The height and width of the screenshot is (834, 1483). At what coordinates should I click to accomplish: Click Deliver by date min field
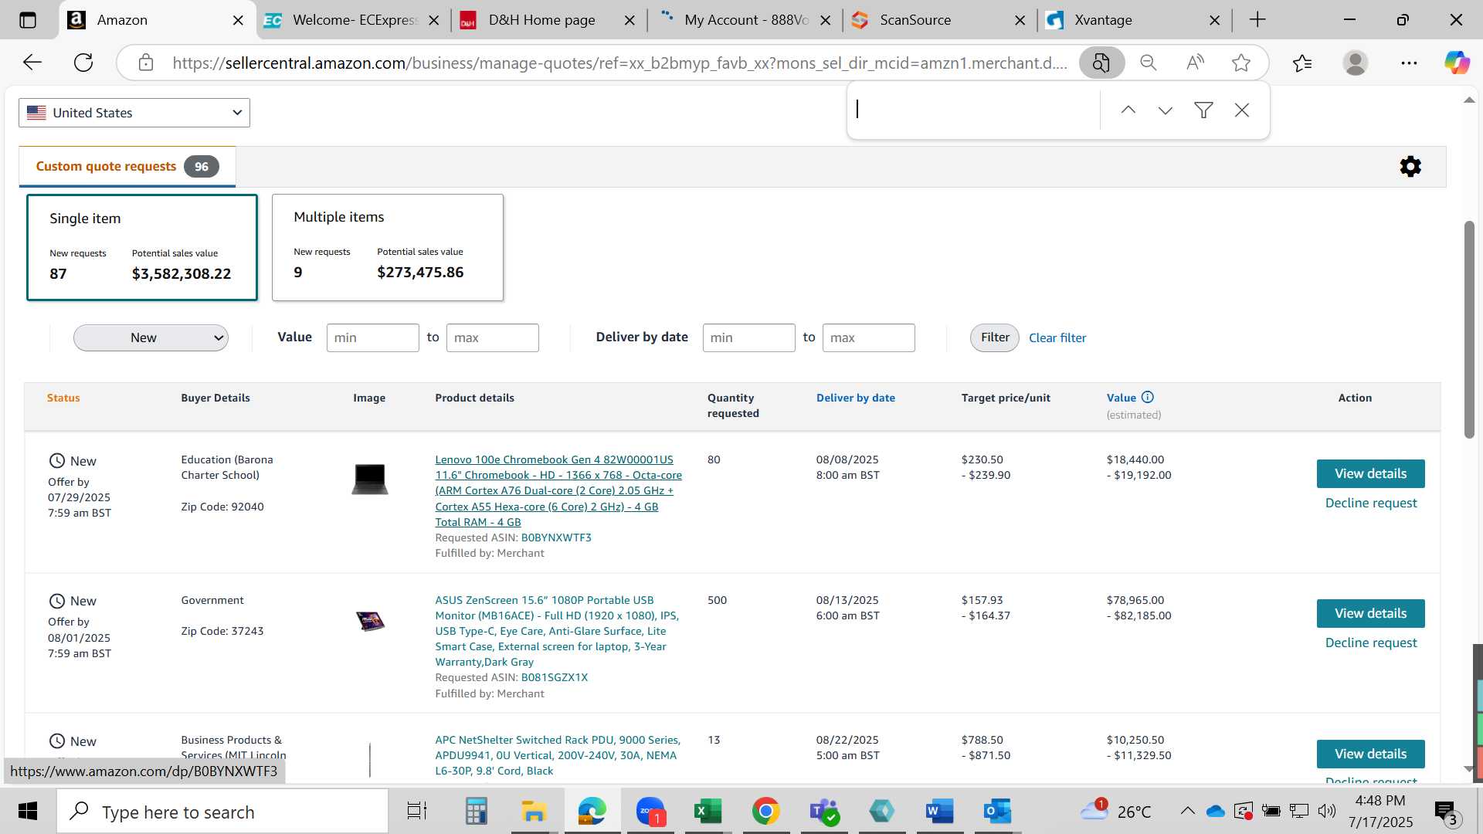[x=748, y=337]
